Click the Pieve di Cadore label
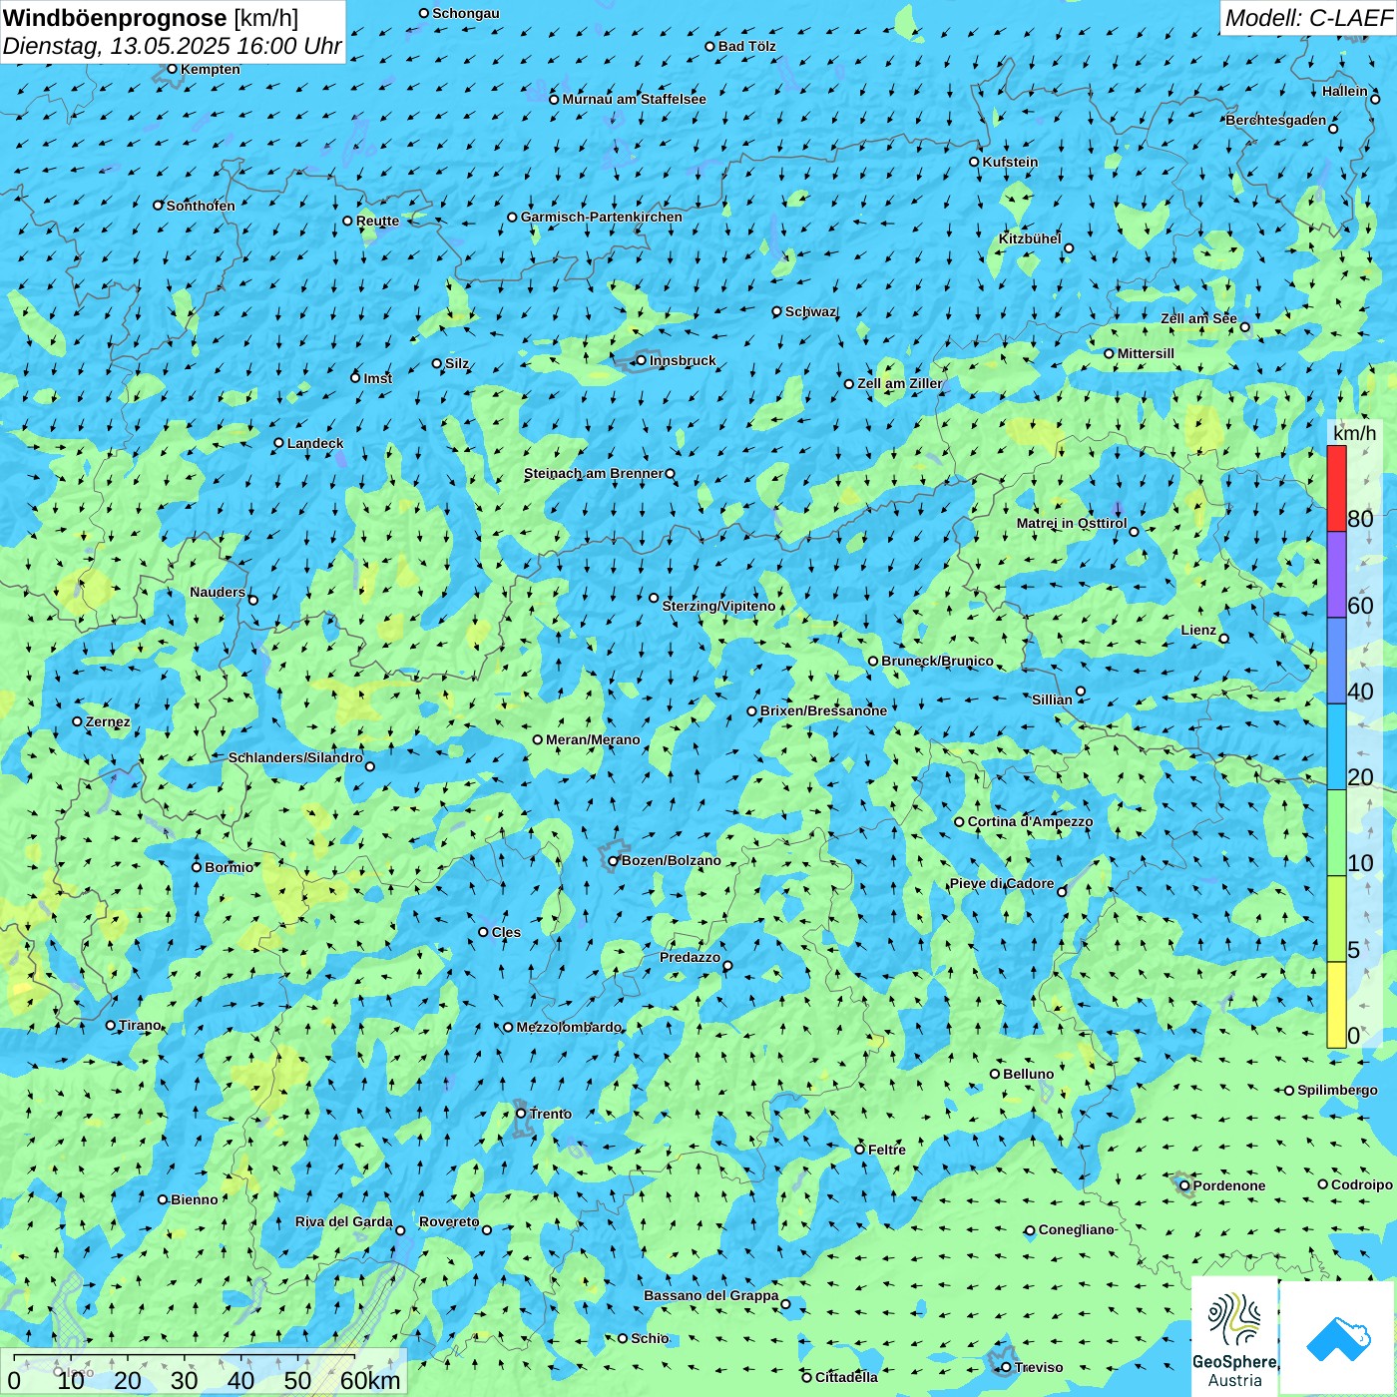Screen dimensions: 1397x1397 (1002, 883)
